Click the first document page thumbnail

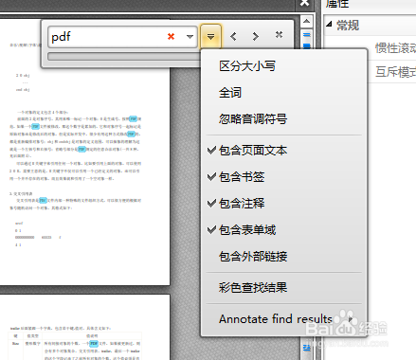click(x=84, y=152)
